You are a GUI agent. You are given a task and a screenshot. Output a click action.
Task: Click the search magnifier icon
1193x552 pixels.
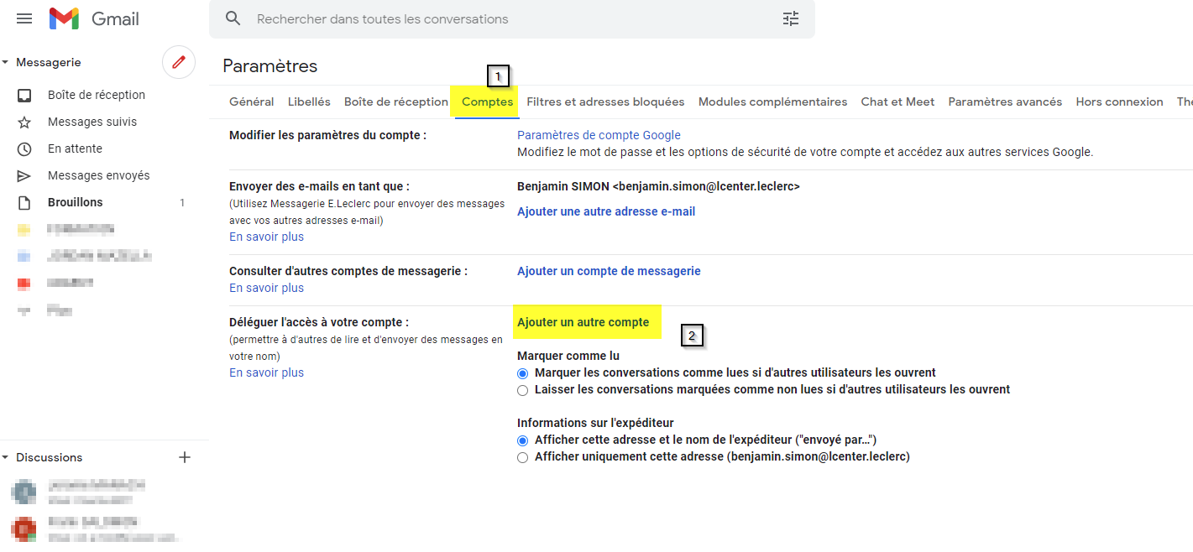pos(233,18)
